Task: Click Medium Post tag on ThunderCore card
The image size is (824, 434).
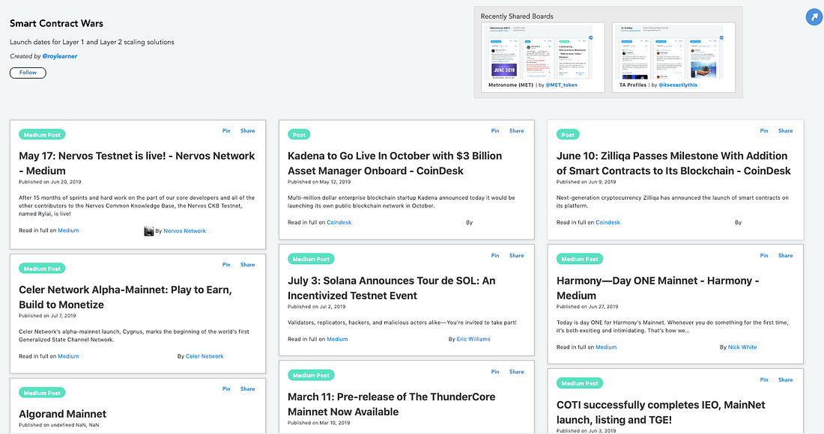Action: point(311,375)
